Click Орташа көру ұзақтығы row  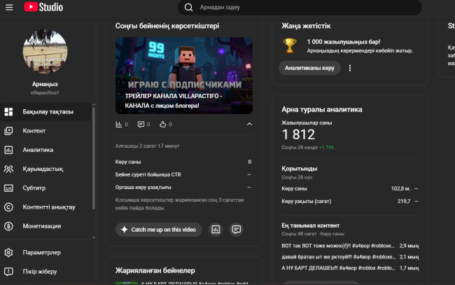(183, 187)
